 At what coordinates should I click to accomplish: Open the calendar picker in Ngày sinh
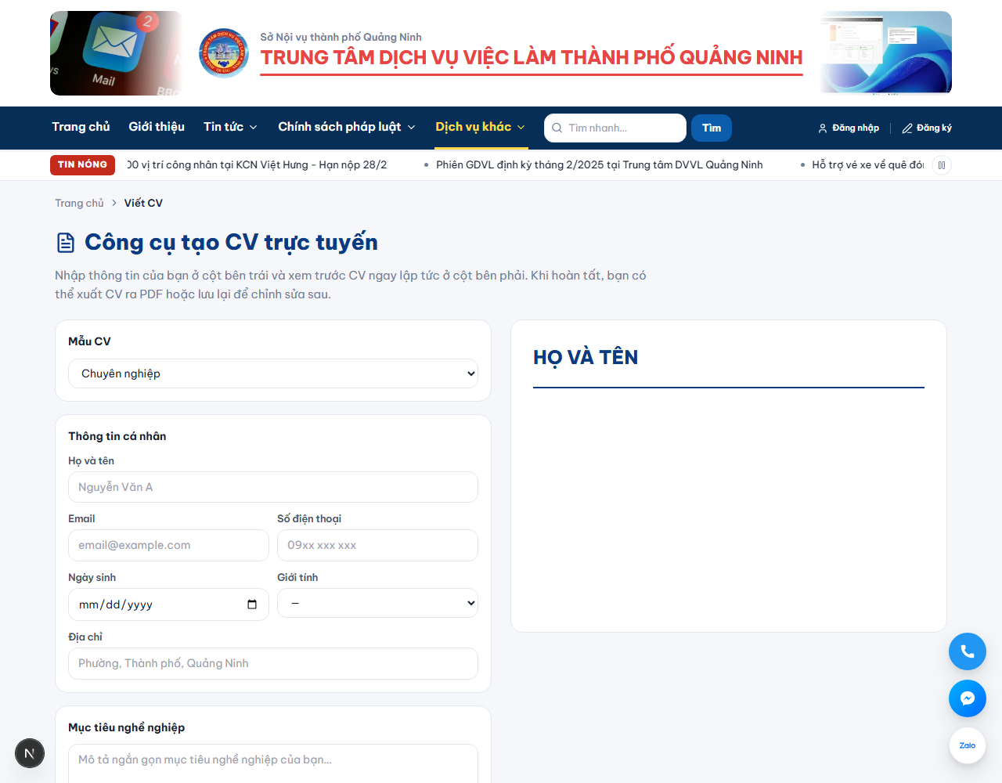coord(252,604)
